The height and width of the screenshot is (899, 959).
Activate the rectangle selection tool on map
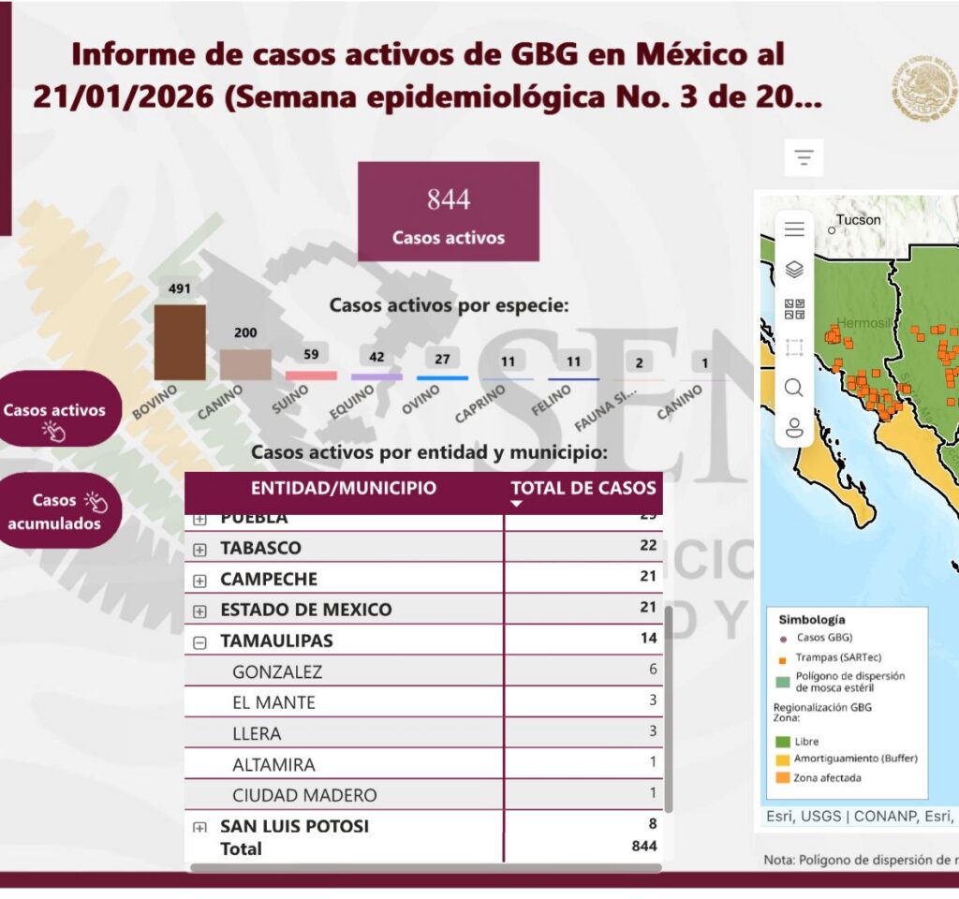[x=794, y=348]
